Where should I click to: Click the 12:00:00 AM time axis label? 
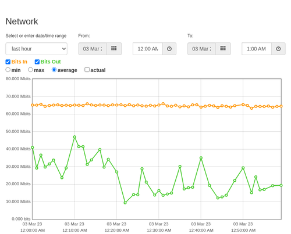(x=33, y=231)
